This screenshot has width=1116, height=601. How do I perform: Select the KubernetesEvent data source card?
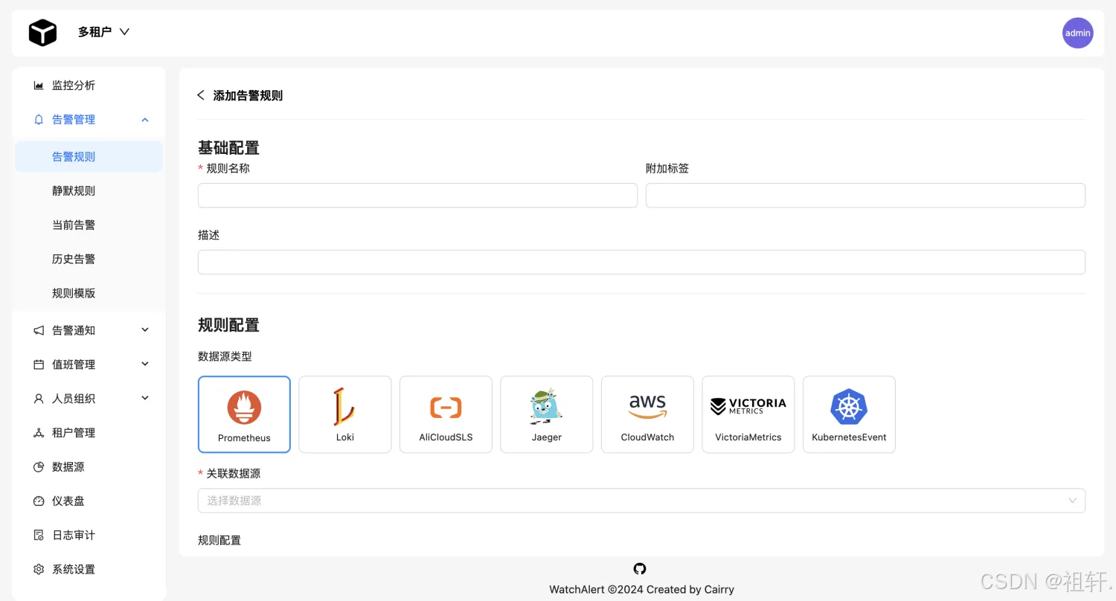(x=849, y=414)
